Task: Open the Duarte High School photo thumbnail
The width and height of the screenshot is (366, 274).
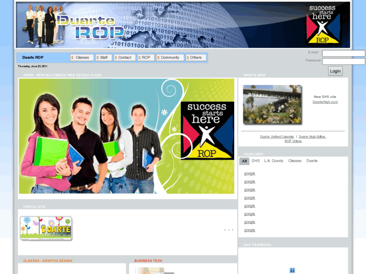Action: 272,105
